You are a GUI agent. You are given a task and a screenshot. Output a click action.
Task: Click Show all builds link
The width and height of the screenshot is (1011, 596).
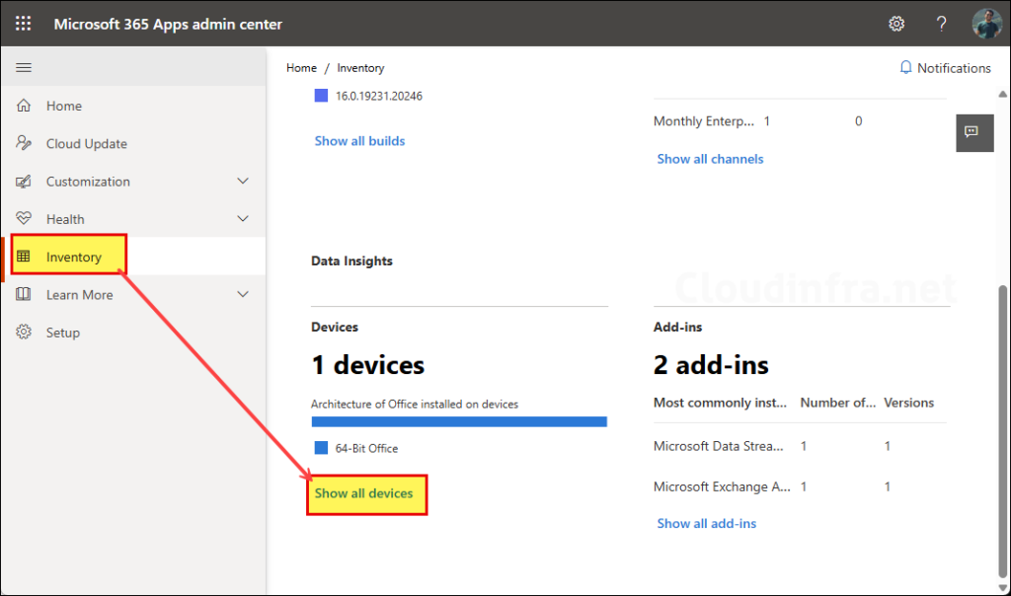click(359, 141)
